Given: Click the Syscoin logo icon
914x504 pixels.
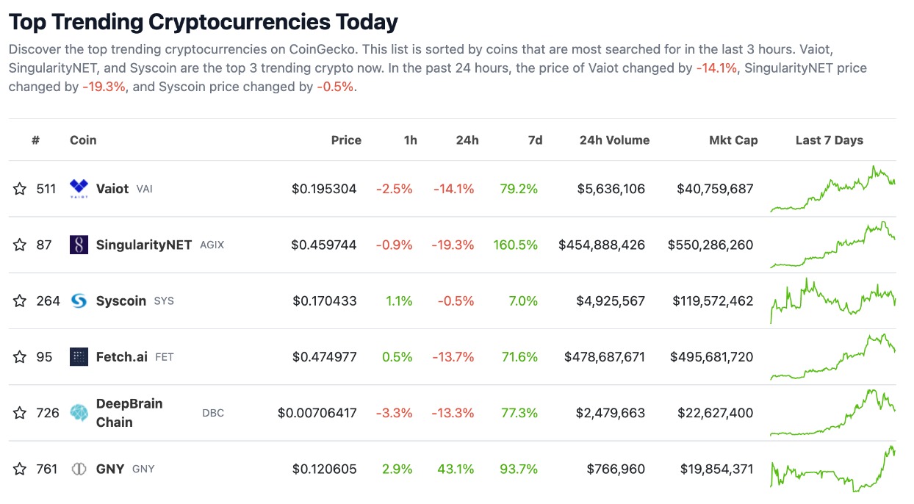Looking at the screenshot, I should pos(79,300).
